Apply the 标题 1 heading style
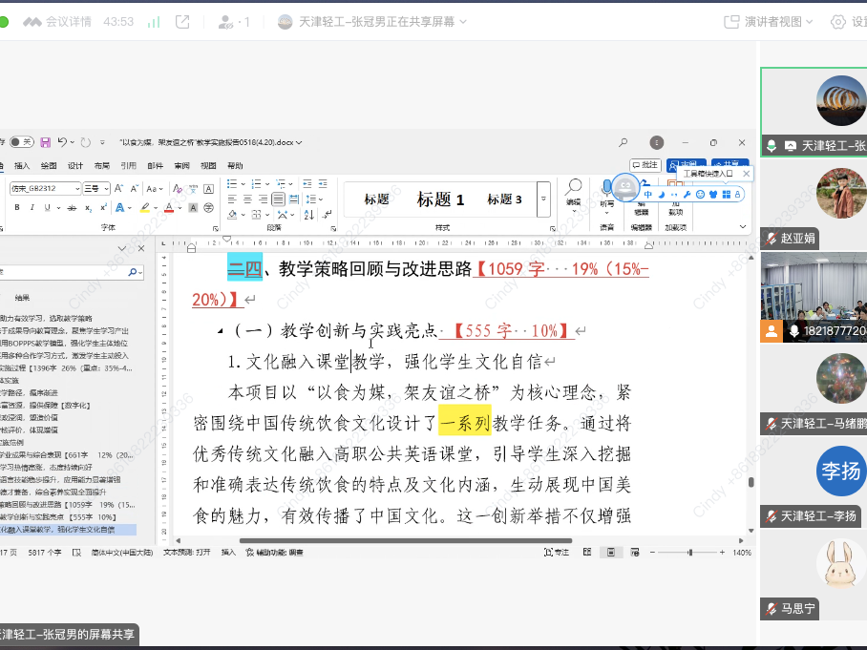Screen dimensions: 867x650 440,199
